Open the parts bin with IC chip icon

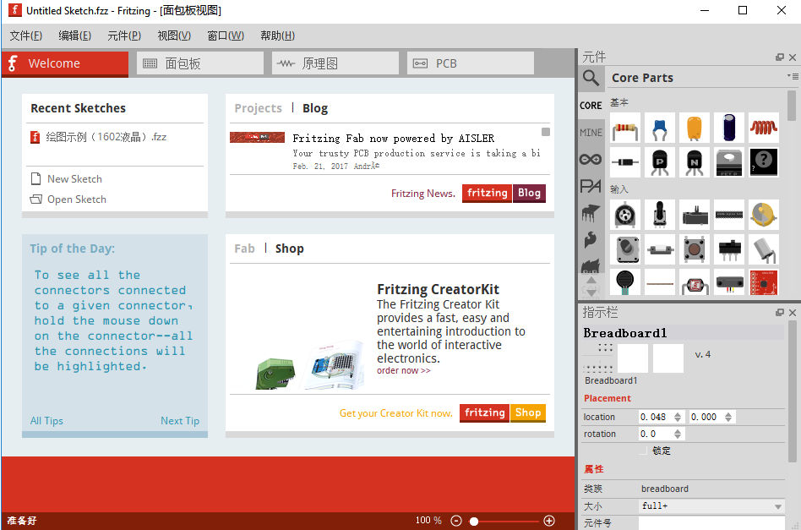(x=591, y=213)
